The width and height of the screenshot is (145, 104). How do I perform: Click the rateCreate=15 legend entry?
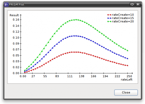pyautogui.click(x=121, y=18)
